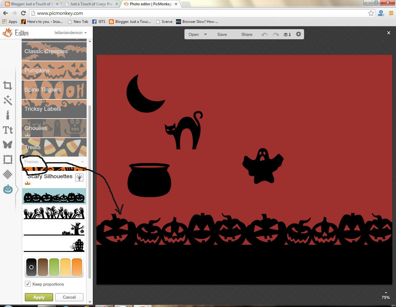Bookmark this page with the star
This screenshot has width=396, height=307.
371,13
